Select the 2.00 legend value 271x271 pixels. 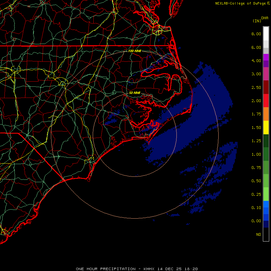(x=256, y=101)
